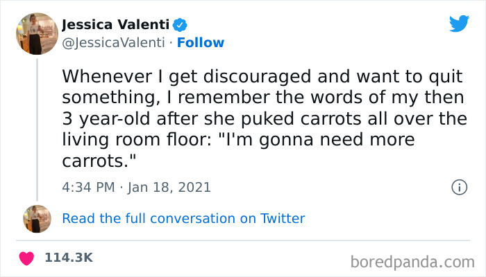486x277 pixels.
Task: Follow Jessica Valenti
Action: click(x=201, y=42)
